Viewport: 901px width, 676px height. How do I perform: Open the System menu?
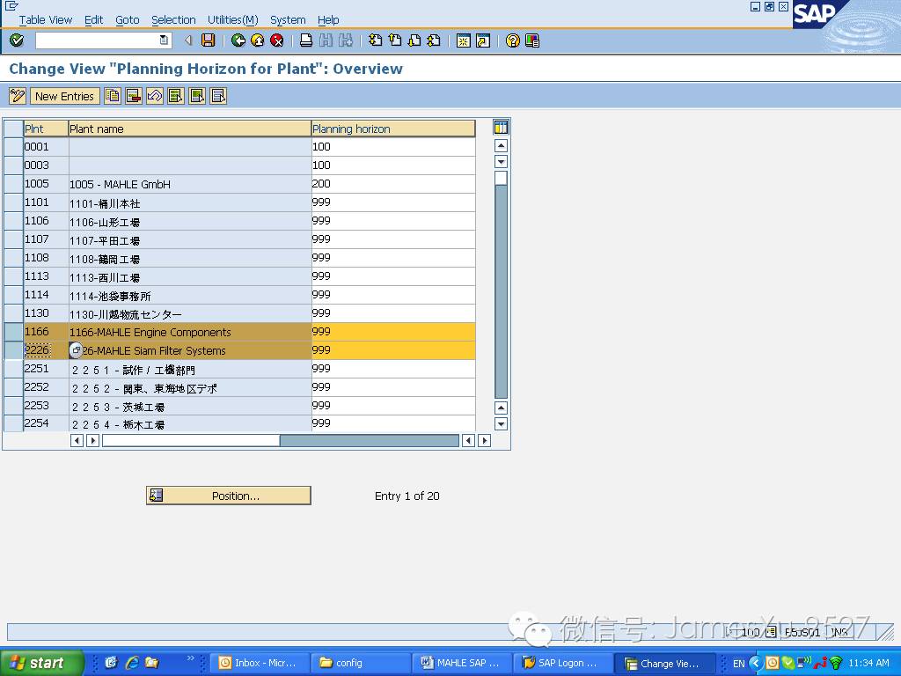point(288,19)
